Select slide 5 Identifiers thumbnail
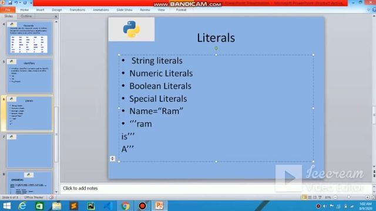This screenshot has width=376, height=211. (x=29, y=76)
